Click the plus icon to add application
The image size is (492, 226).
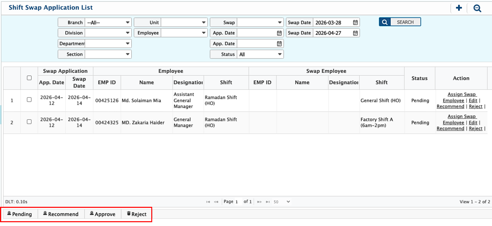pyautogui.click(x=459, y=8)
